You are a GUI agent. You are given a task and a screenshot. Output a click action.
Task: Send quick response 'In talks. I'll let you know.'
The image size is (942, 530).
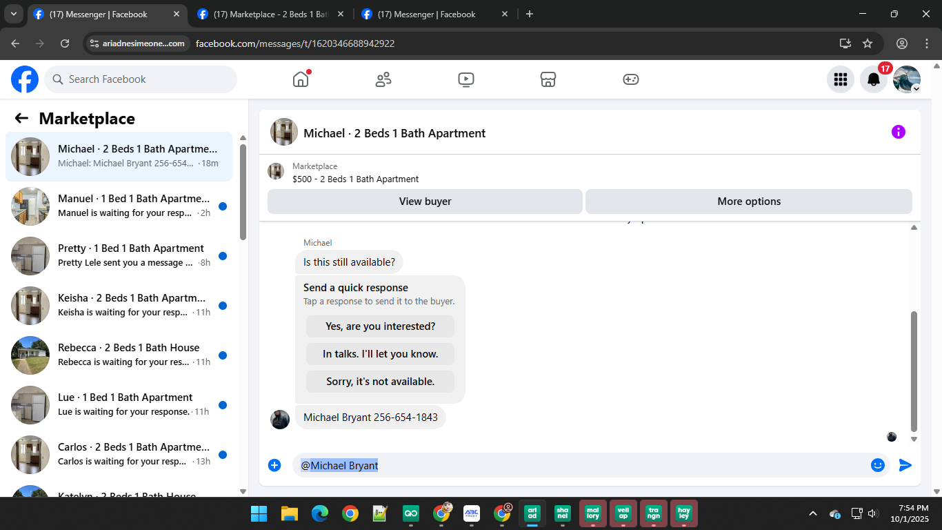[381, 354]
